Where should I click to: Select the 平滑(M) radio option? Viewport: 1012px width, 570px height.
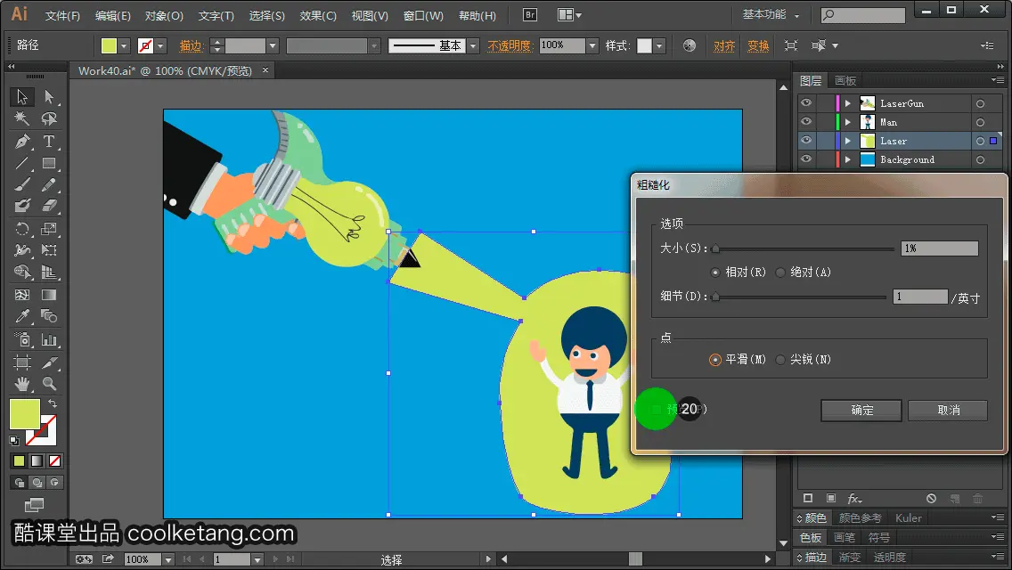coord(715,360)
